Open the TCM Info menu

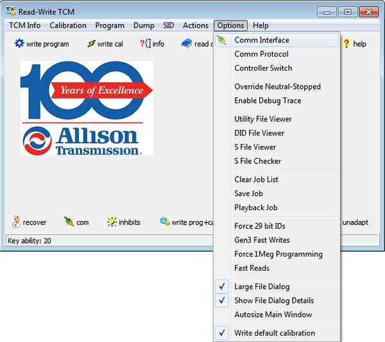pyautogui.click(x=24, y=26)
